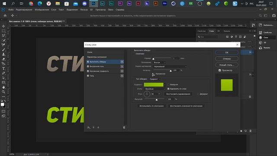Enable the Inverse gradient checkbox
This screenshot has width=277, height=156.
point(168,84)
